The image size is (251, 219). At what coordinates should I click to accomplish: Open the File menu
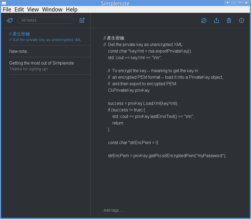[7, 10]
